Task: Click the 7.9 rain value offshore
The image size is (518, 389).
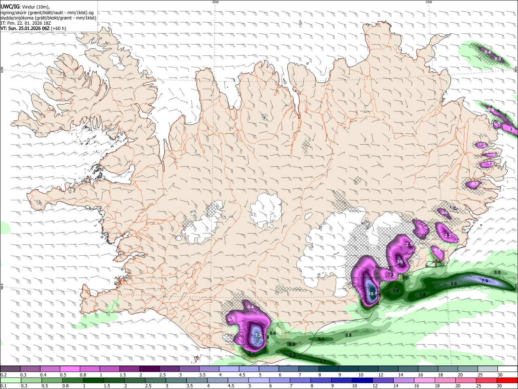Action: [x=485, y=281]
